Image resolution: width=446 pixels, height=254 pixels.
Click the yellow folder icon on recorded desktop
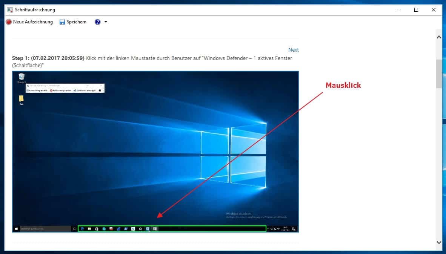click(22, 99)
